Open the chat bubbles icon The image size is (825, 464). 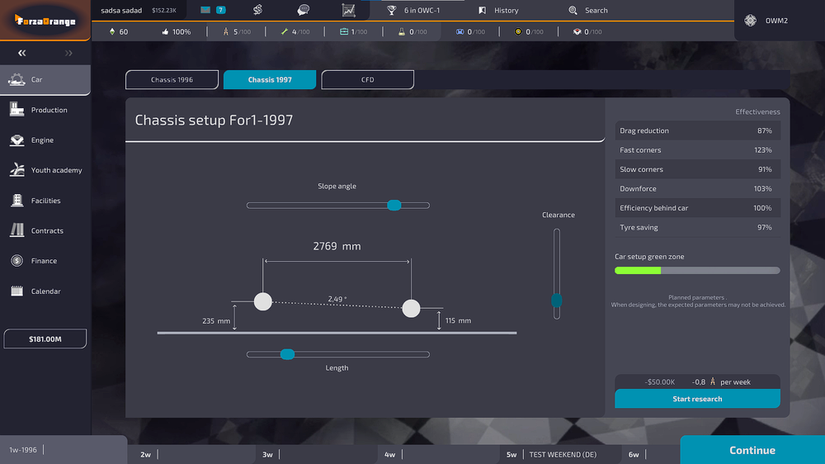click(304, 10)
